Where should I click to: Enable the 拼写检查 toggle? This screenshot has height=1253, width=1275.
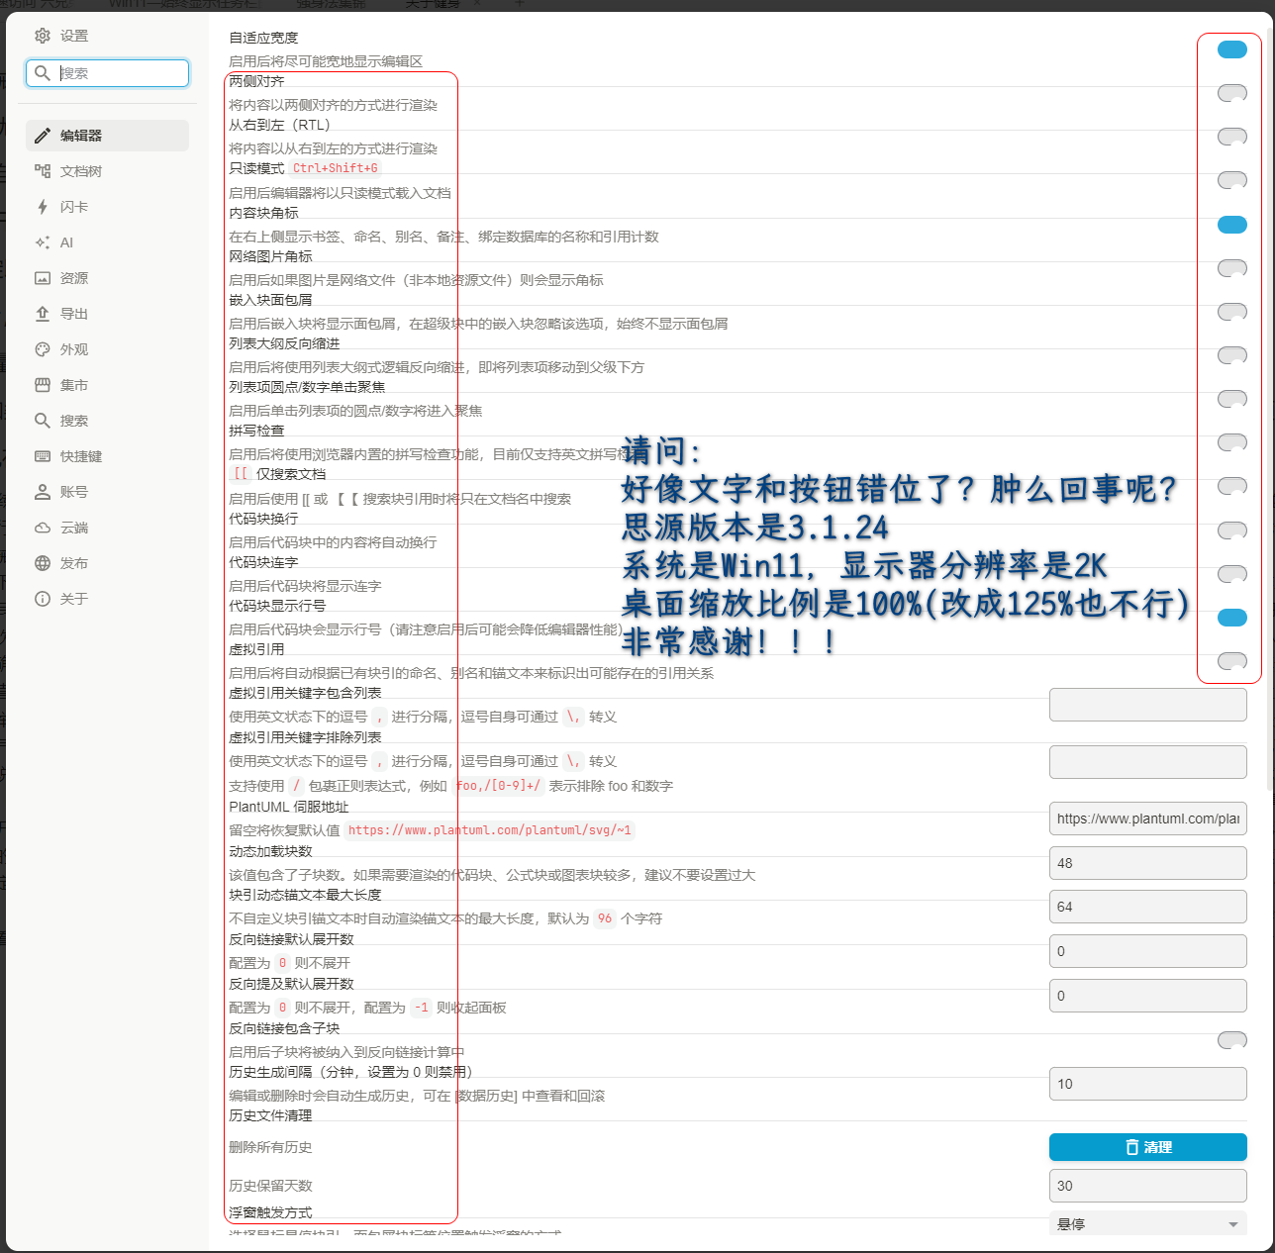point(1232,442)
